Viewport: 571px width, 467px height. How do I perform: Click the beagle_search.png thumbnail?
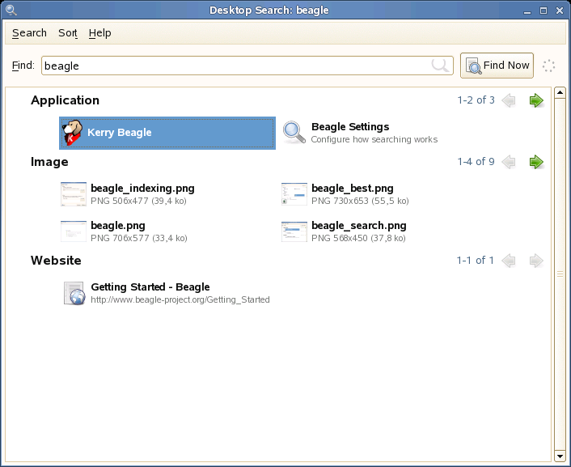pos(294,231)
